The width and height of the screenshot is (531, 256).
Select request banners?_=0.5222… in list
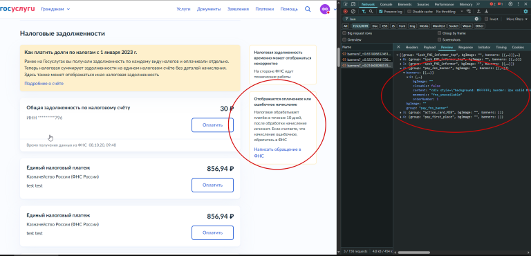pos(366,60)
